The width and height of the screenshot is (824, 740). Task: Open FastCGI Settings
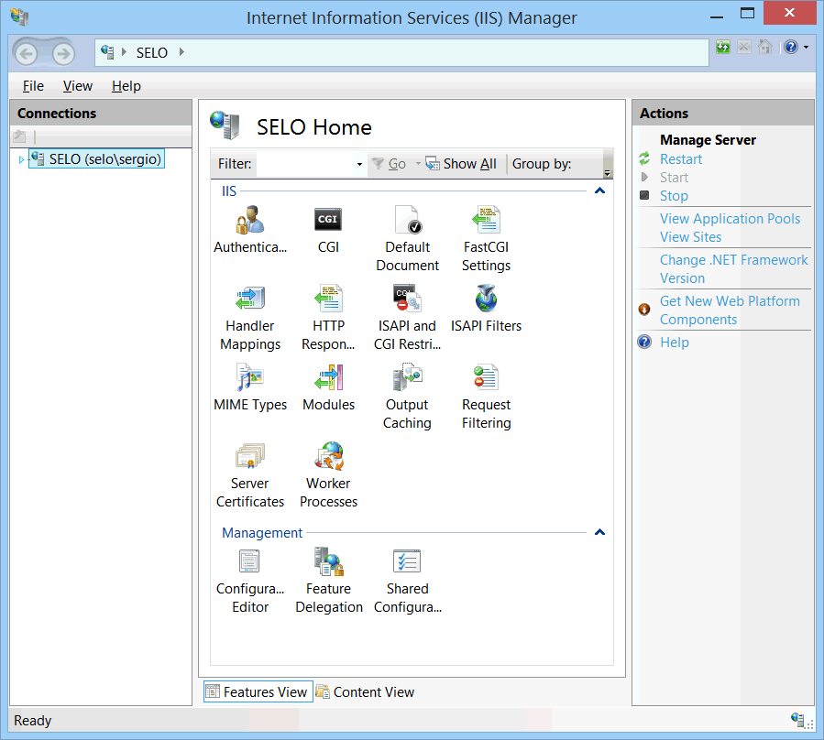click(486, 239)
